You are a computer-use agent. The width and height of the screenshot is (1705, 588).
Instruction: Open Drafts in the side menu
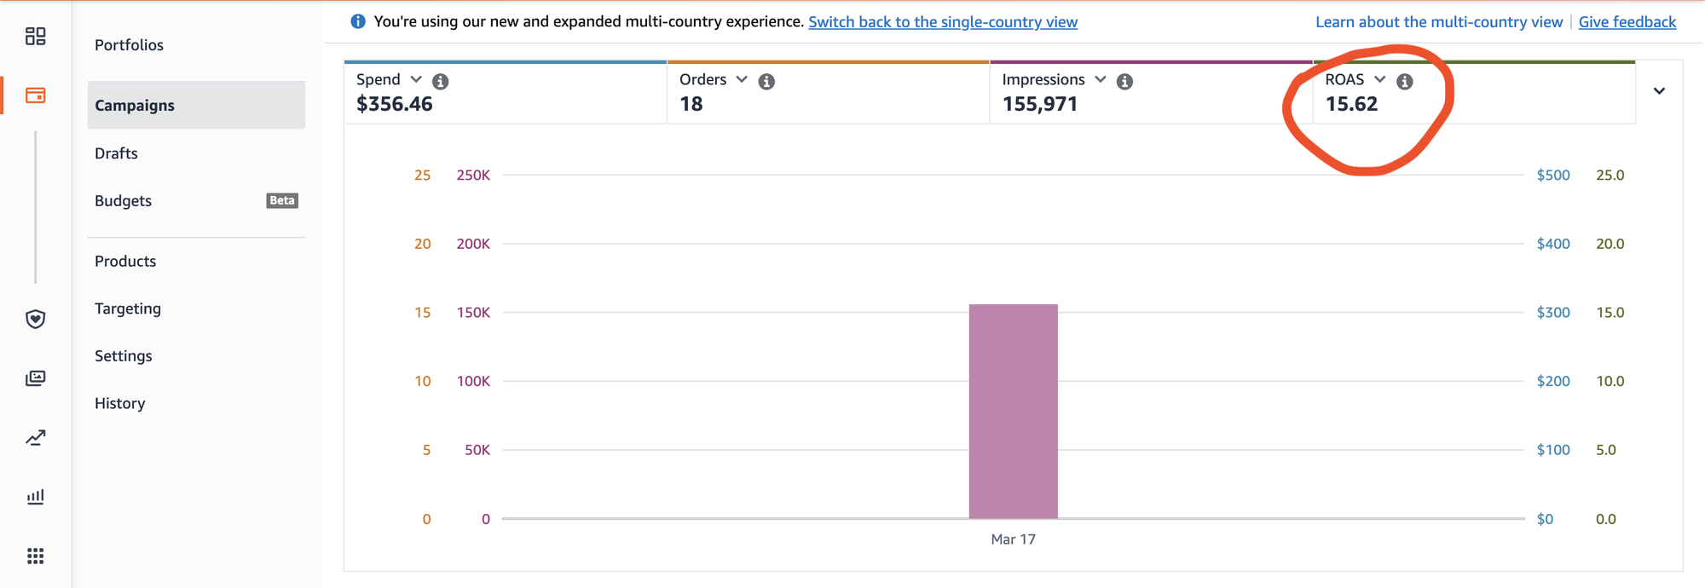point(116,153)
